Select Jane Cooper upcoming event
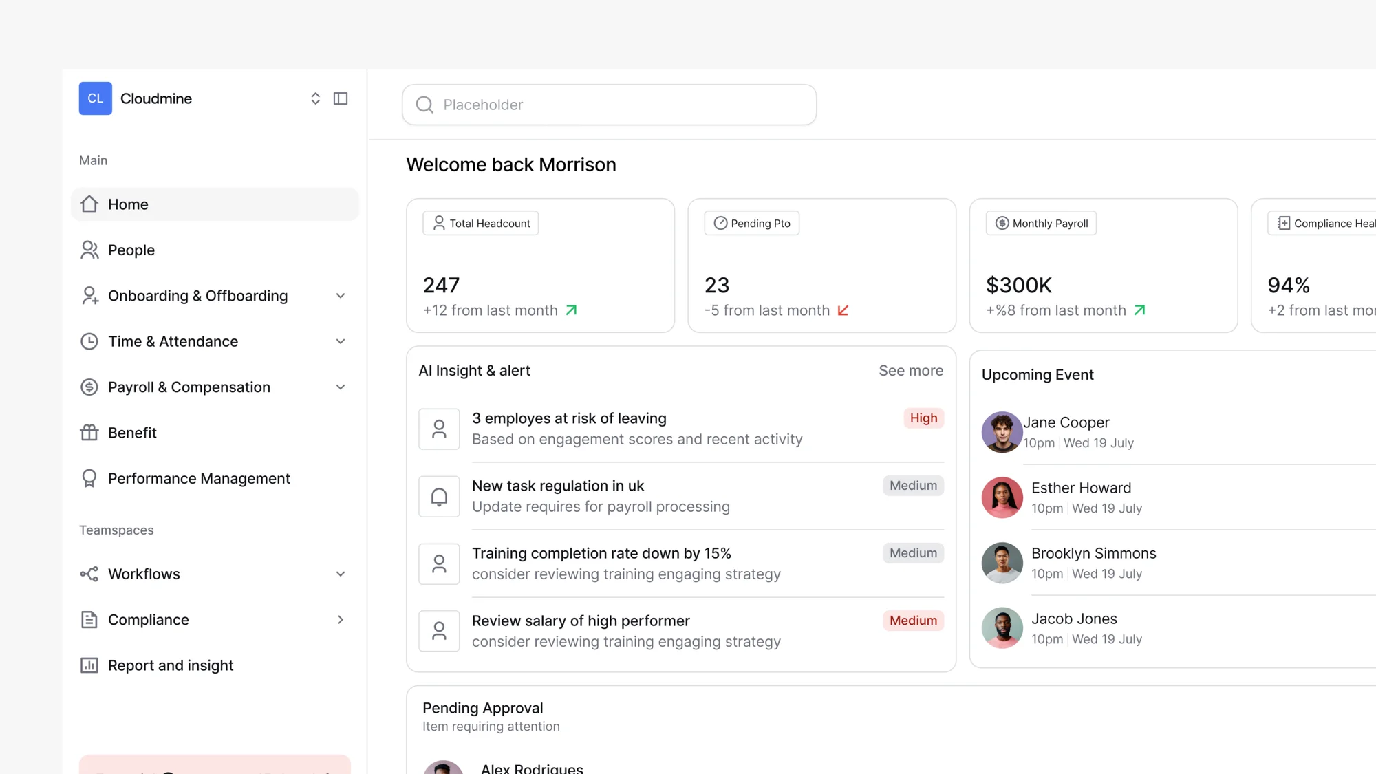 click(x=1179, y=432)
